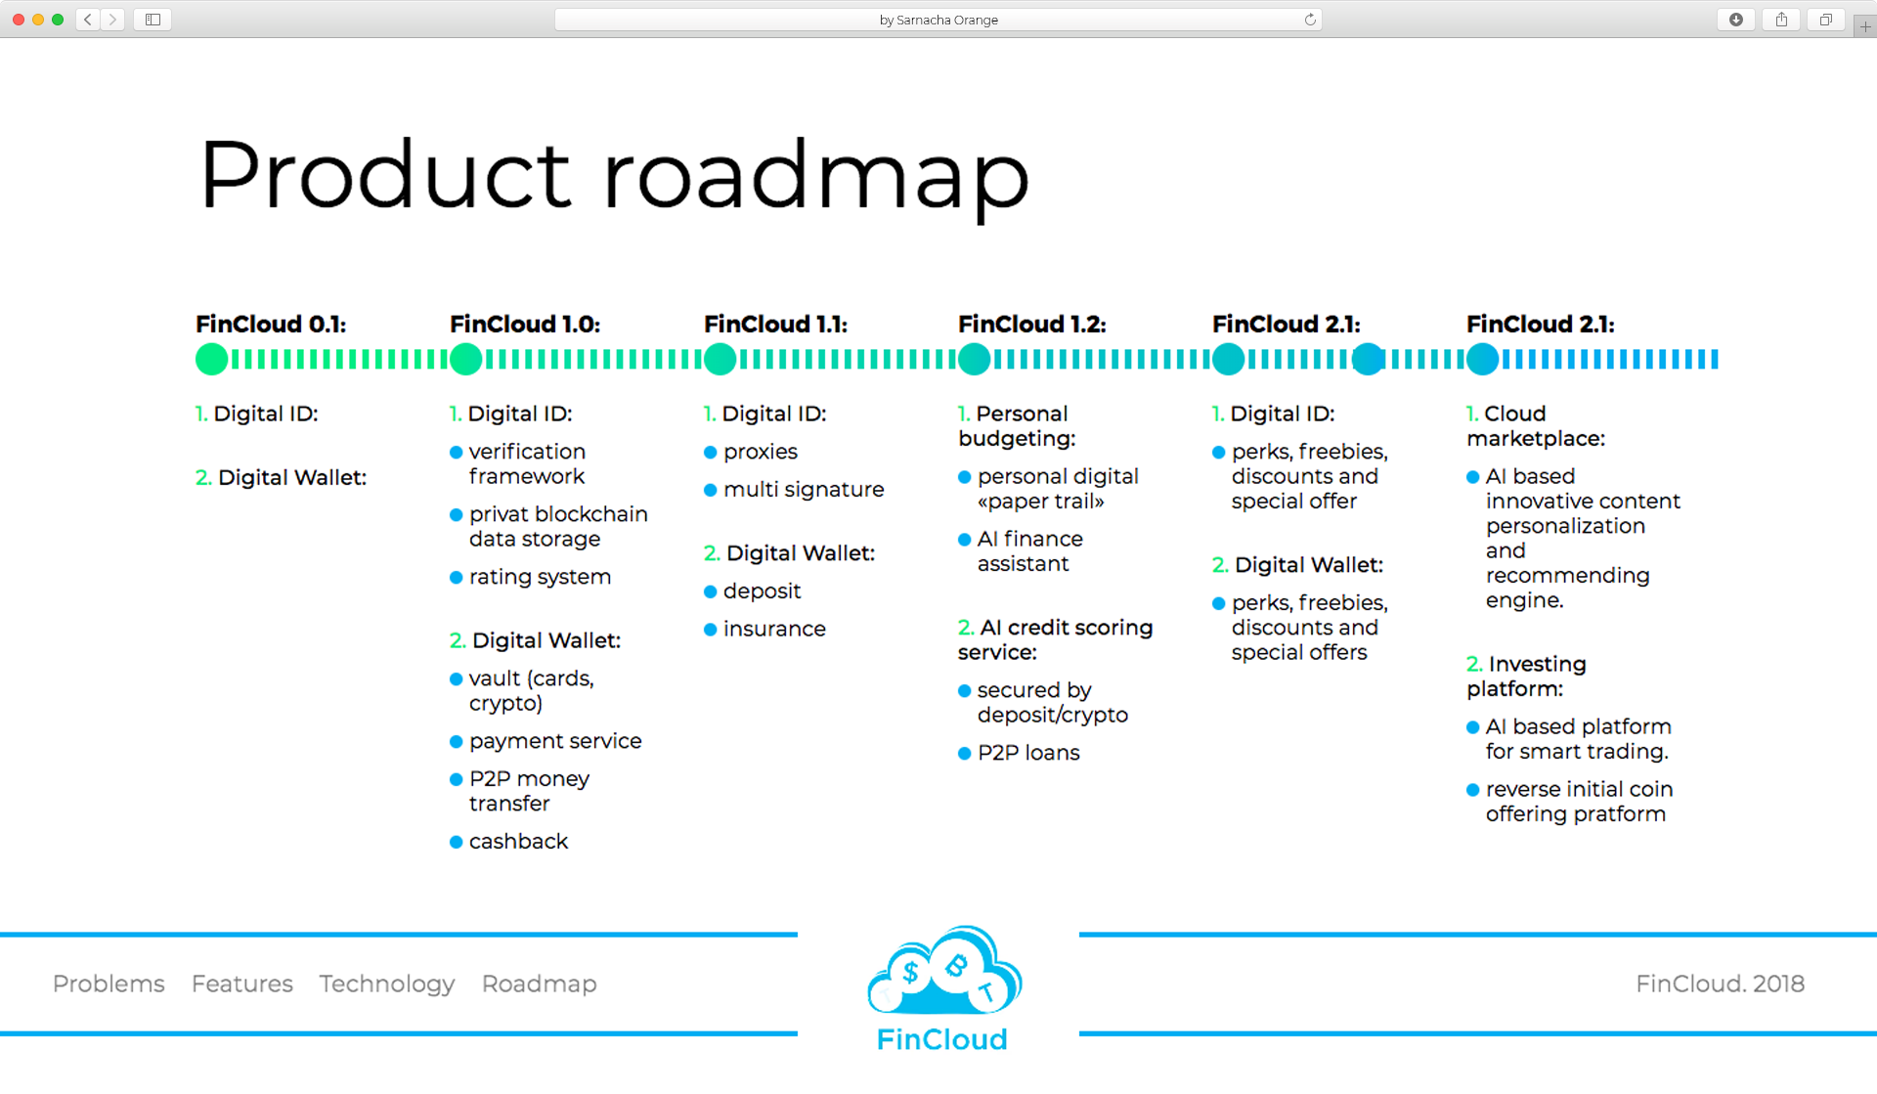
Task: Click Digital Wallet: under FinCloud 0.1
Action: 282,478
